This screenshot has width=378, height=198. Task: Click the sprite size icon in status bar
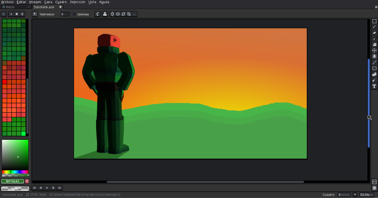[27, 195]
